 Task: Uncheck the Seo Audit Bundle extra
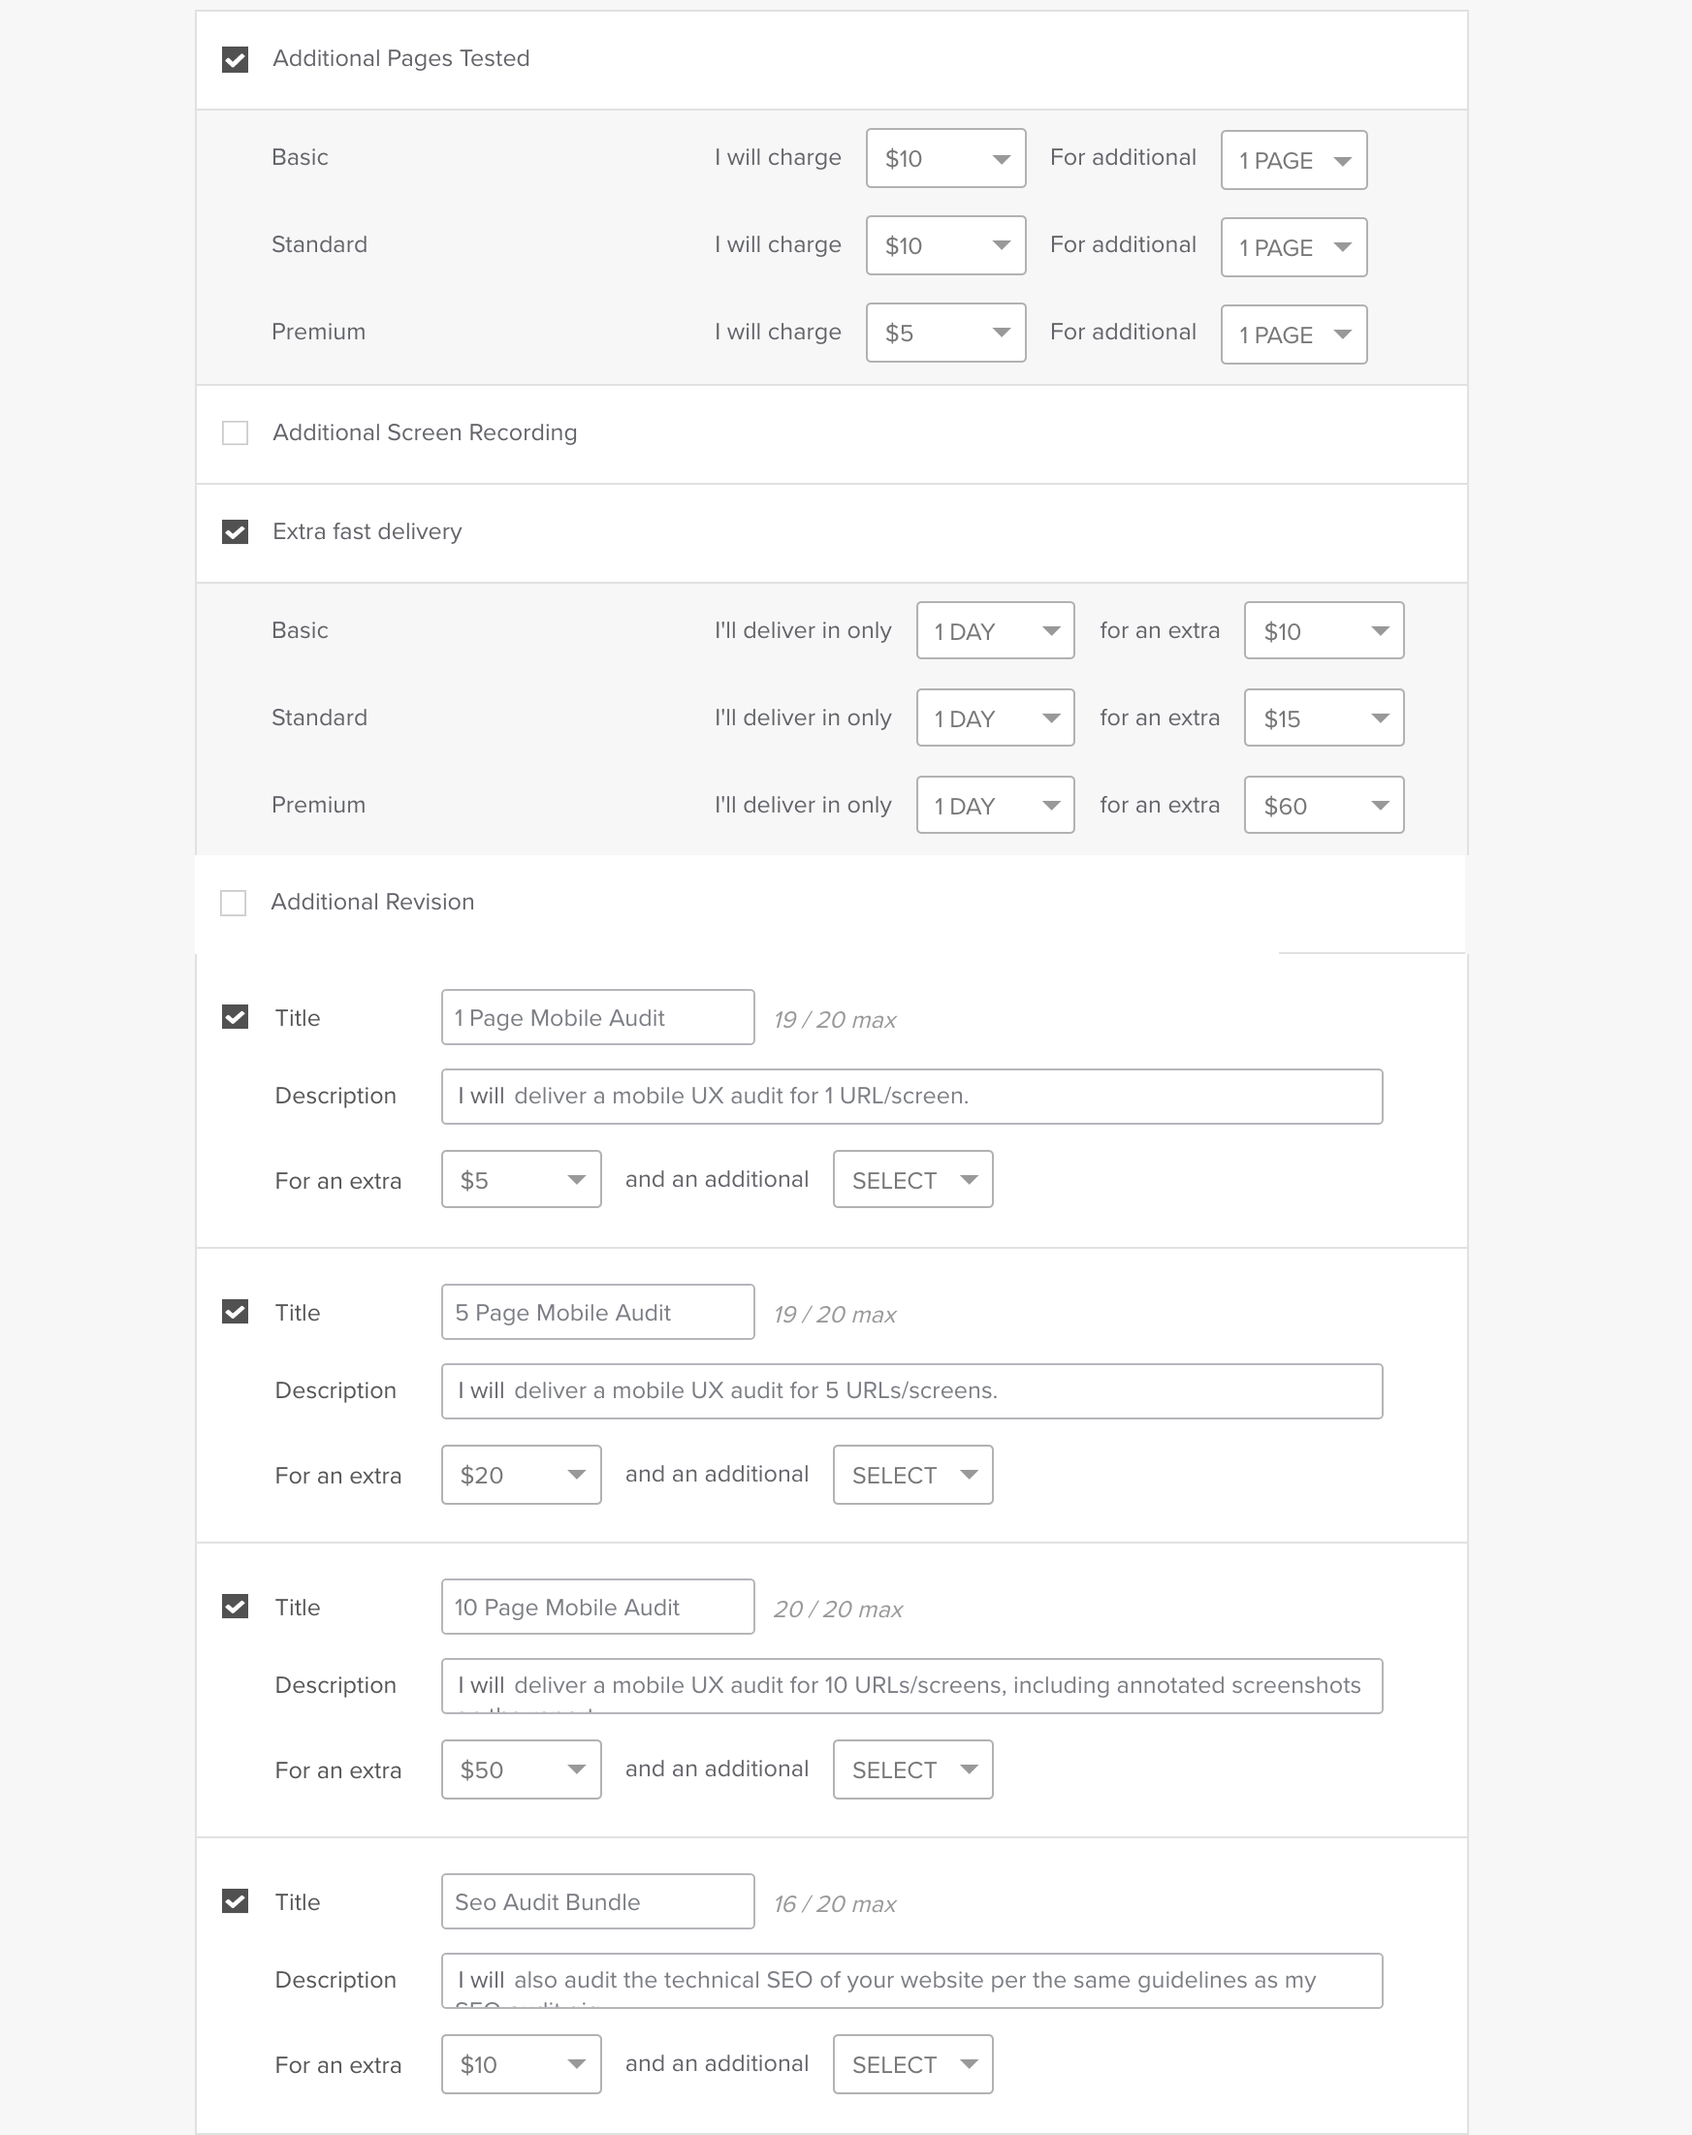pos(235,1901)
